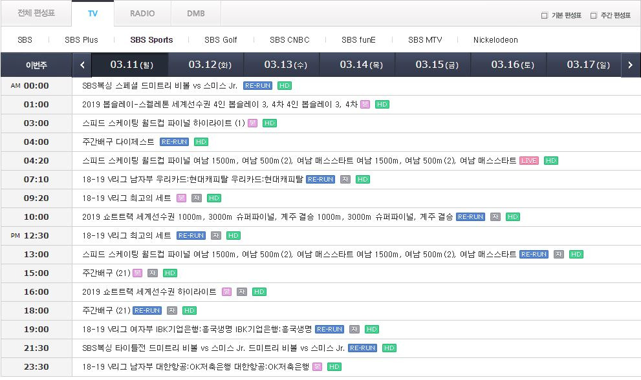
Task: Click RE-RUN badge on 12:30 program
Action: click(x=191, y=236)
